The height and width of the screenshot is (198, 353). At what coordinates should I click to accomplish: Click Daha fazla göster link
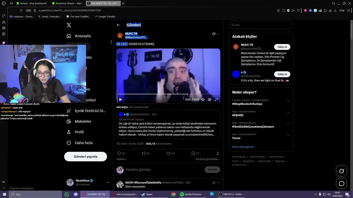coord(243,147)
